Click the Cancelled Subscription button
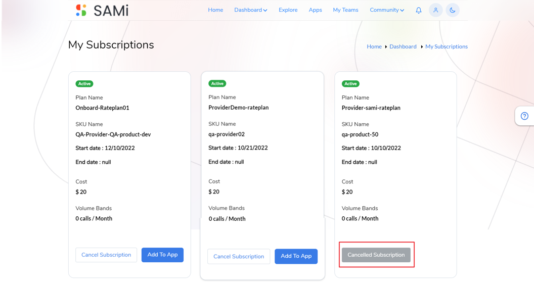Image resolution: width=534 pixels, height=287 pixels. [376, 255]
